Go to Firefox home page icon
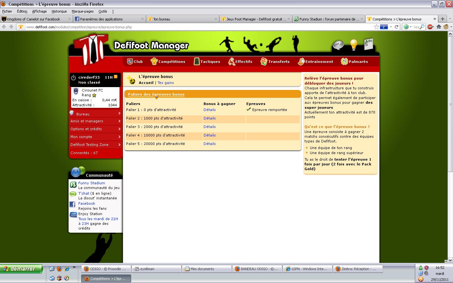 (439, 27)
